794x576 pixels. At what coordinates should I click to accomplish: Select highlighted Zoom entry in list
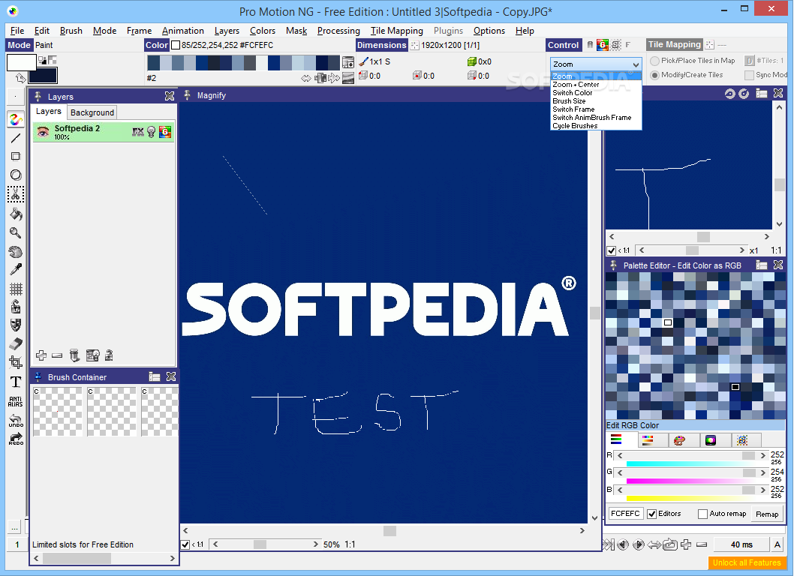click(x=596, y=76)
